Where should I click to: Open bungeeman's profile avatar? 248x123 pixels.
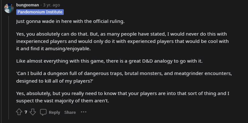pos(9,8)
